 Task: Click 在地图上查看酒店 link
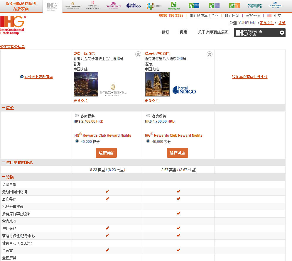coord(38,77)
